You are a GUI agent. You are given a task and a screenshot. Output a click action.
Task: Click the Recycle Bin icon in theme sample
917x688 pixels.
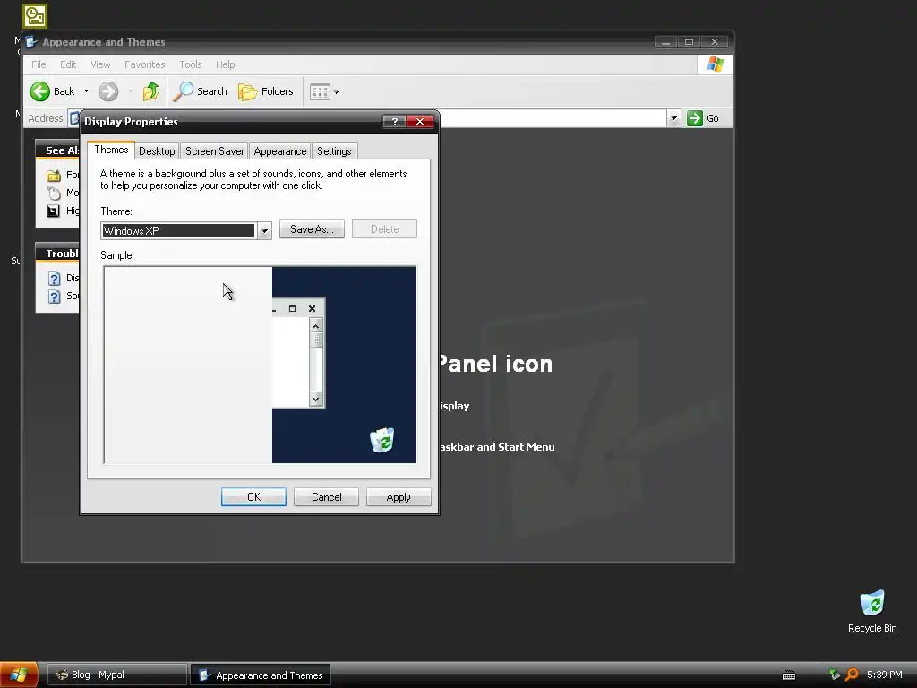(x=381, y=440)
